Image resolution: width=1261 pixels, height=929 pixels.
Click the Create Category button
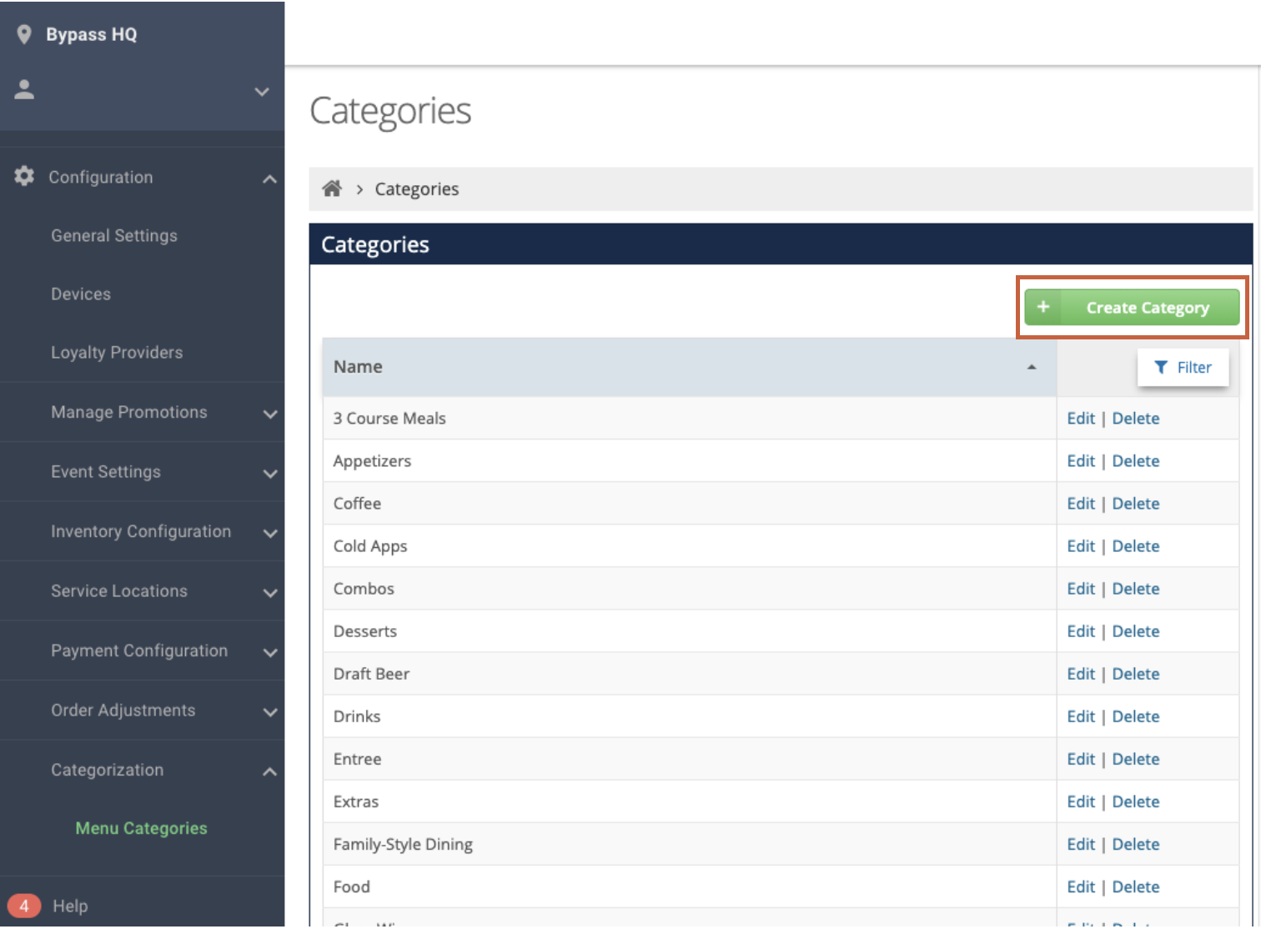(1132, 307)
